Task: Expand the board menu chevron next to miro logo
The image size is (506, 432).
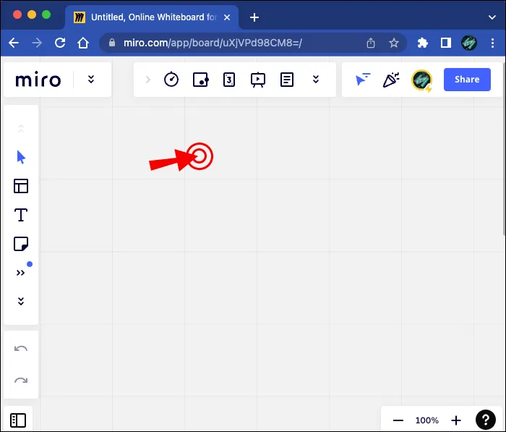Action: [91, 80]
